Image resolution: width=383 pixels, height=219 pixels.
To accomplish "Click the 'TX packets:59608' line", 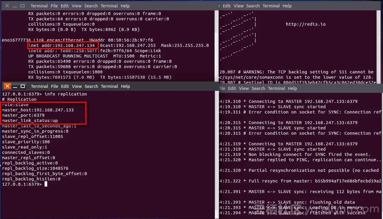I will pos(103,67).
